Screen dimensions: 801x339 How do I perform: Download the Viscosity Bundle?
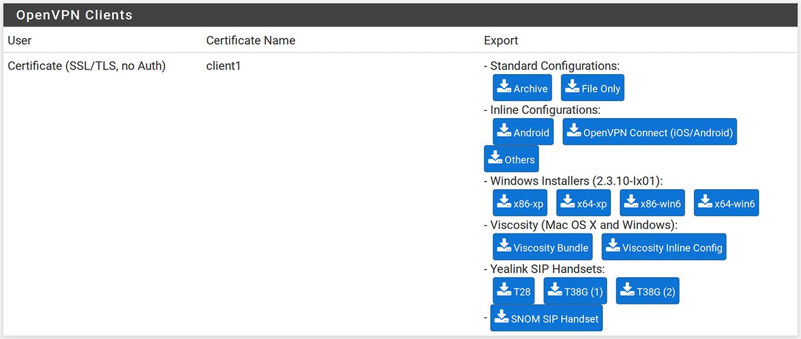(542, 247)
